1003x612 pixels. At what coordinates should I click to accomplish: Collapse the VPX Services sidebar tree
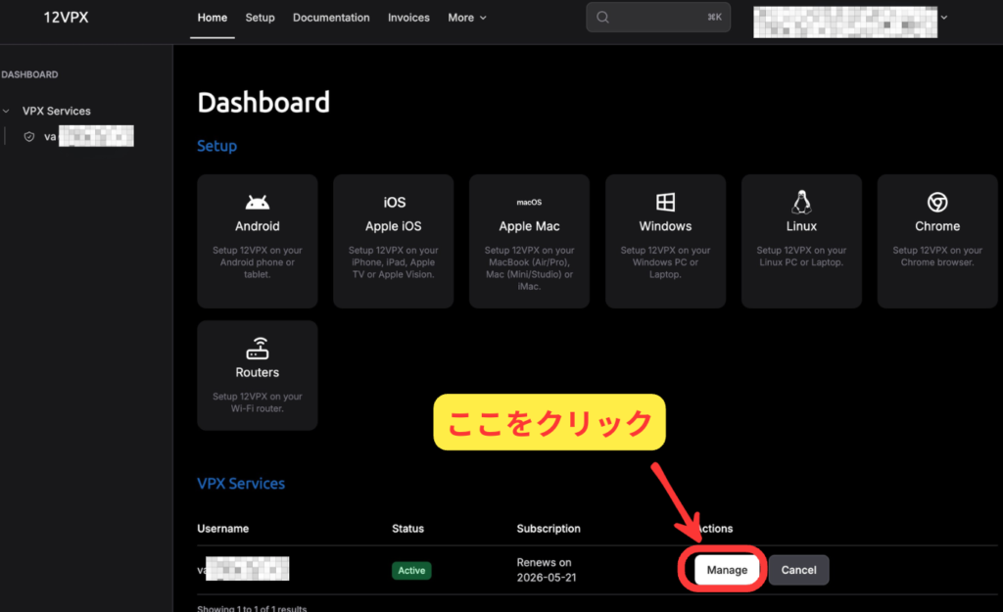7,111
